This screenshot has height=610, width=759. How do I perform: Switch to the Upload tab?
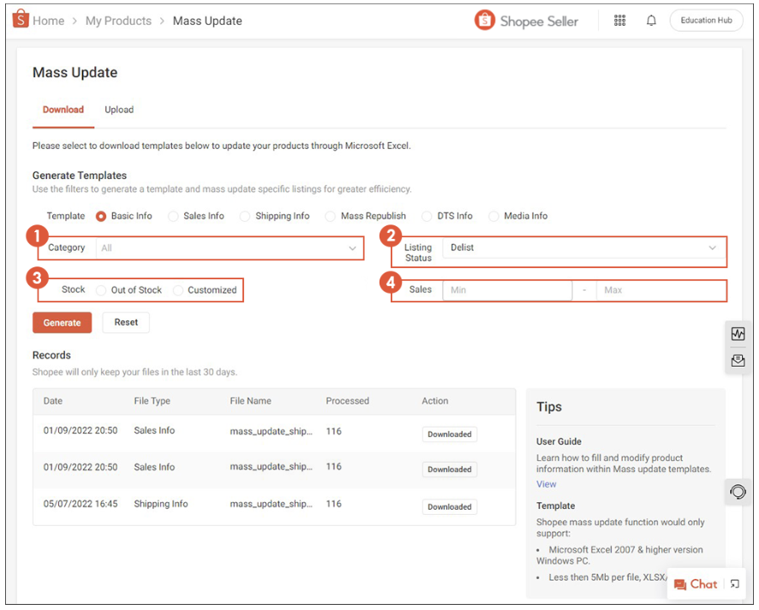tap(119, 110)
